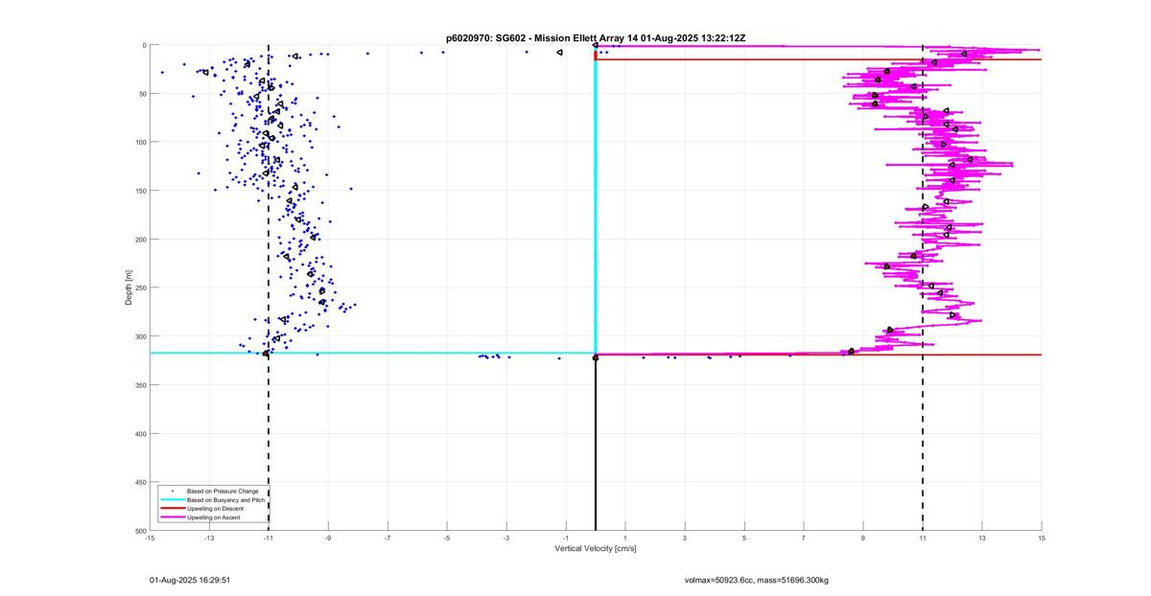The image size is (1151, 596).
Task: Click the 'Depth [m]' y-axis label
Action: 128,287
